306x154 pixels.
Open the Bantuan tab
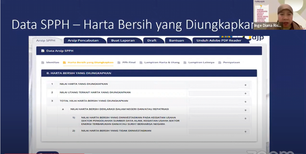pyautogui.click(x=176, y=41)
